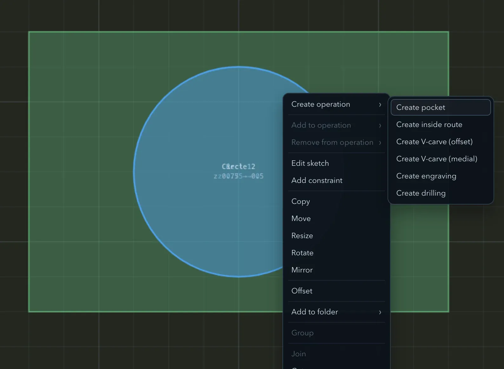Viewport: 504px width, 369px height.
Task: Click the Remove from operation entry
Action: 336,142
